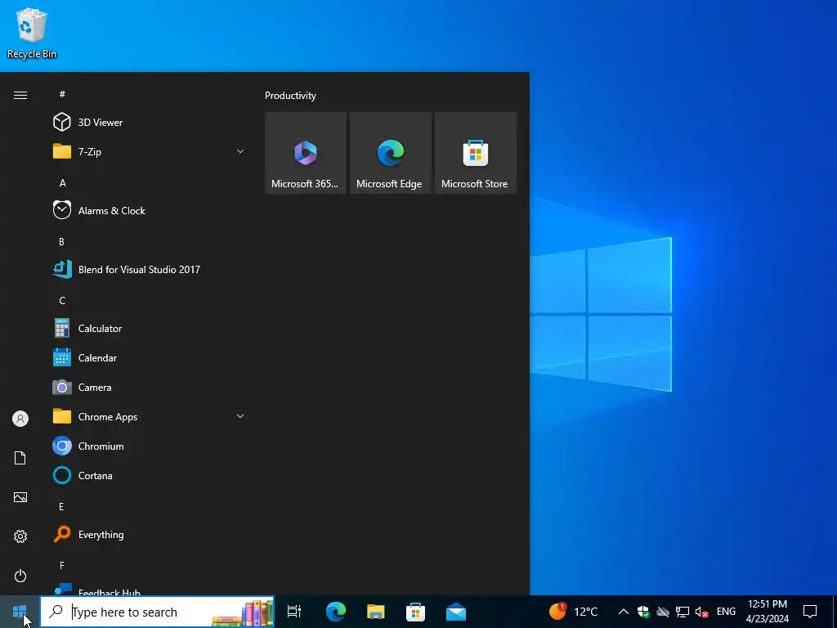Select the Recycle Bin desktop icon
The image size is (837, 628).
tap(32, 33)
